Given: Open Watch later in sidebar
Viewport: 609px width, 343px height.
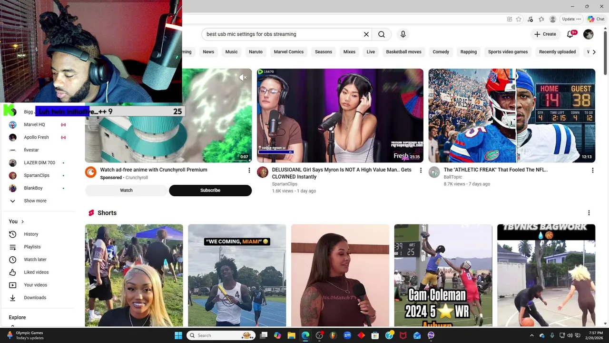Looking at the screenshot, I should [x=38, y=260].
